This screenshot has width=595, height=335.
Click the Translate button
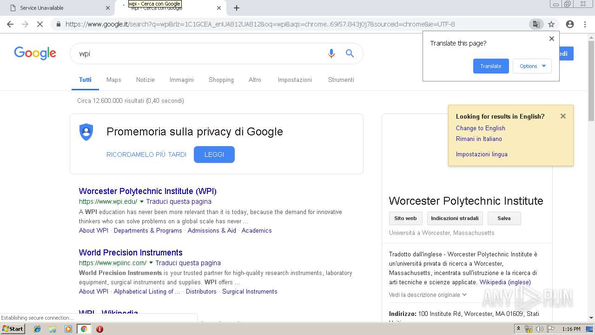(x=491, y=66)
